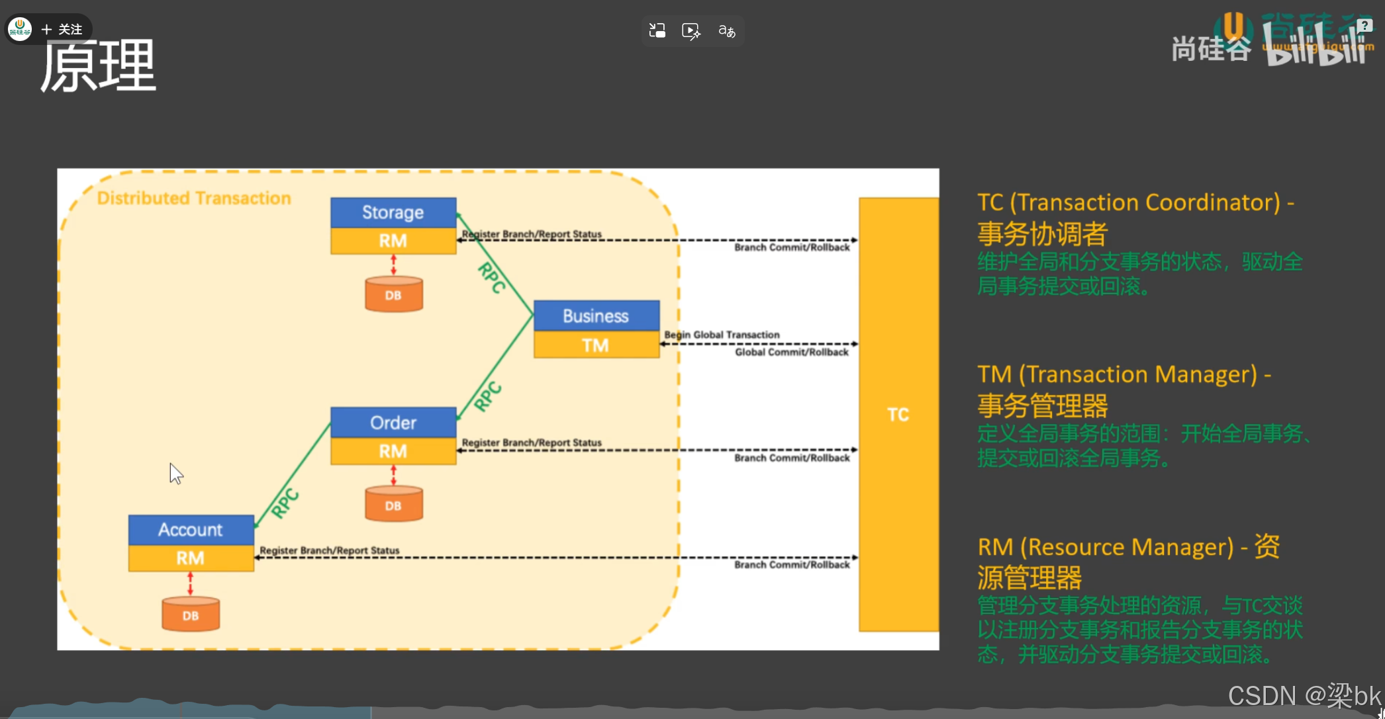Click the blue Business box in the diagram
Image resolution: width=1385 pixels, height=719 pixels.
click(x=596, y=316)
